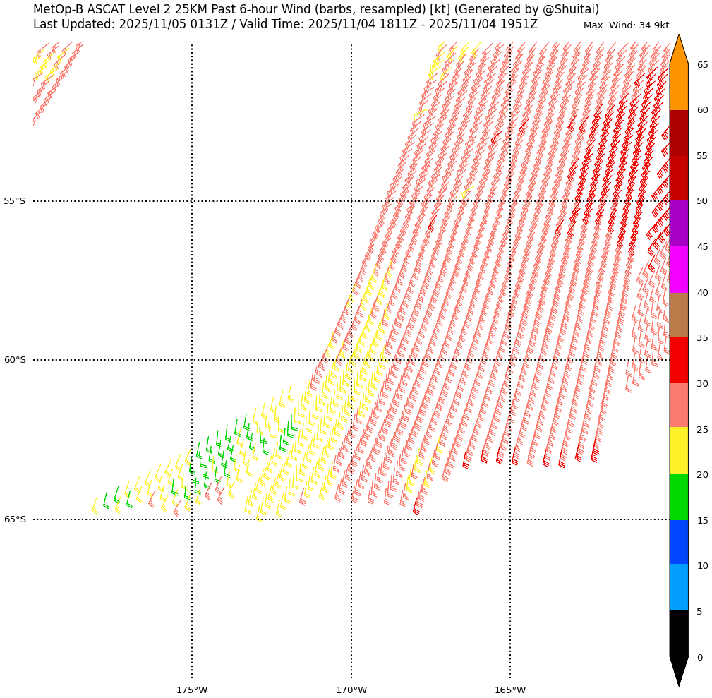Click the black 0–5 kt colorbar segment
The width and height of the screenshot is (712, 698).
pos(678,634)
